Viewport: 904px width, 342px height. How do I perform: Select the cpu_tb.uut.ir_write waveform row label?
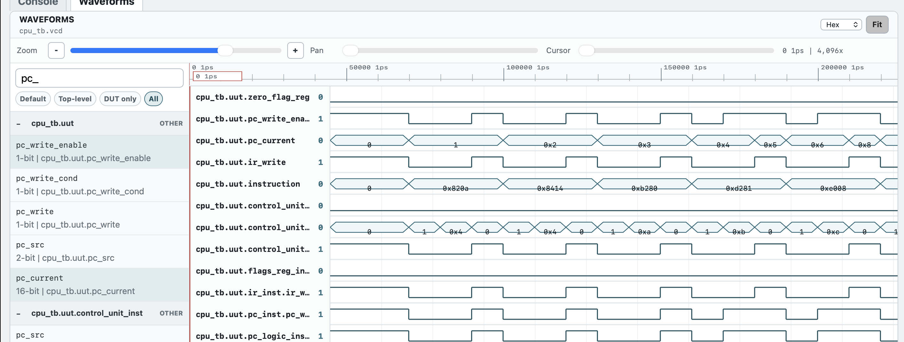(241, 162)
